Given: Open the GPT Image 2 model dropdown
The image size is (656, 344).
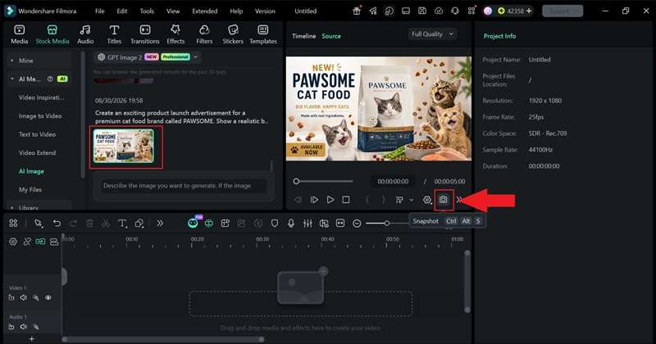Looking at the screenshot, I should point(148,57).
